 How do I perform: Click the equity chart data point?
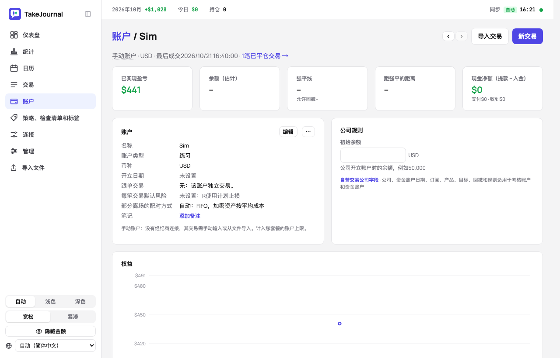click(x=339, y=324)
